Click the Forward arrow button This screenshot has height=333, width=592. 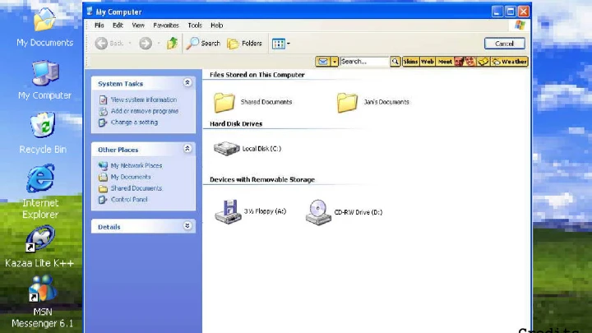[146, 44]
